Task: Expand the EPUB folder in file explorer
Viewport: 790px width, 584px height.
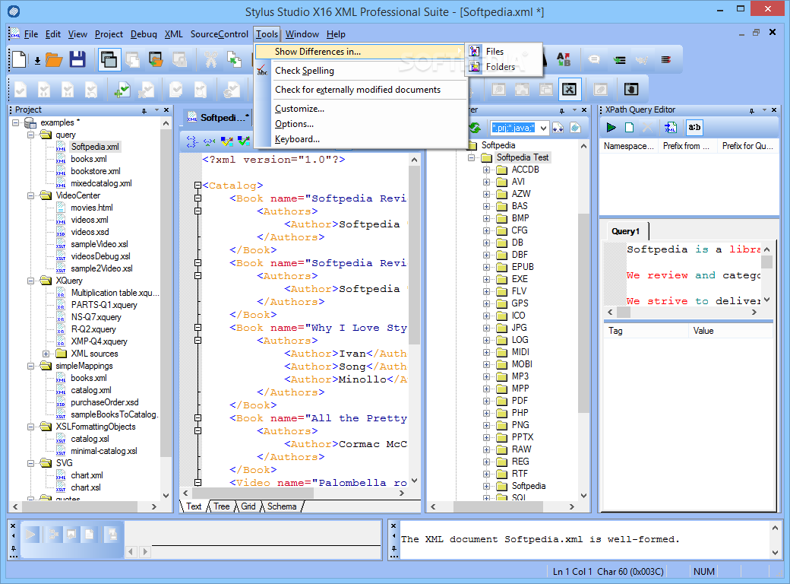Action: [x=486, y=268]
